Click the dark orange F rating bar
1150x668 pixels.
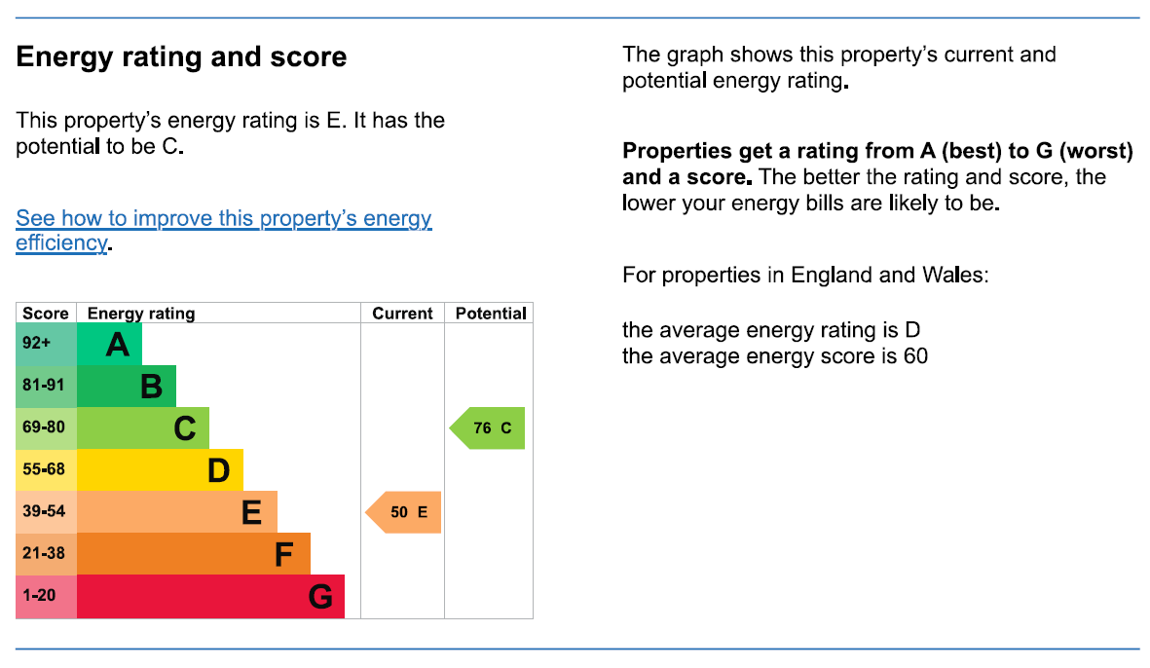(x=193, y=554)
